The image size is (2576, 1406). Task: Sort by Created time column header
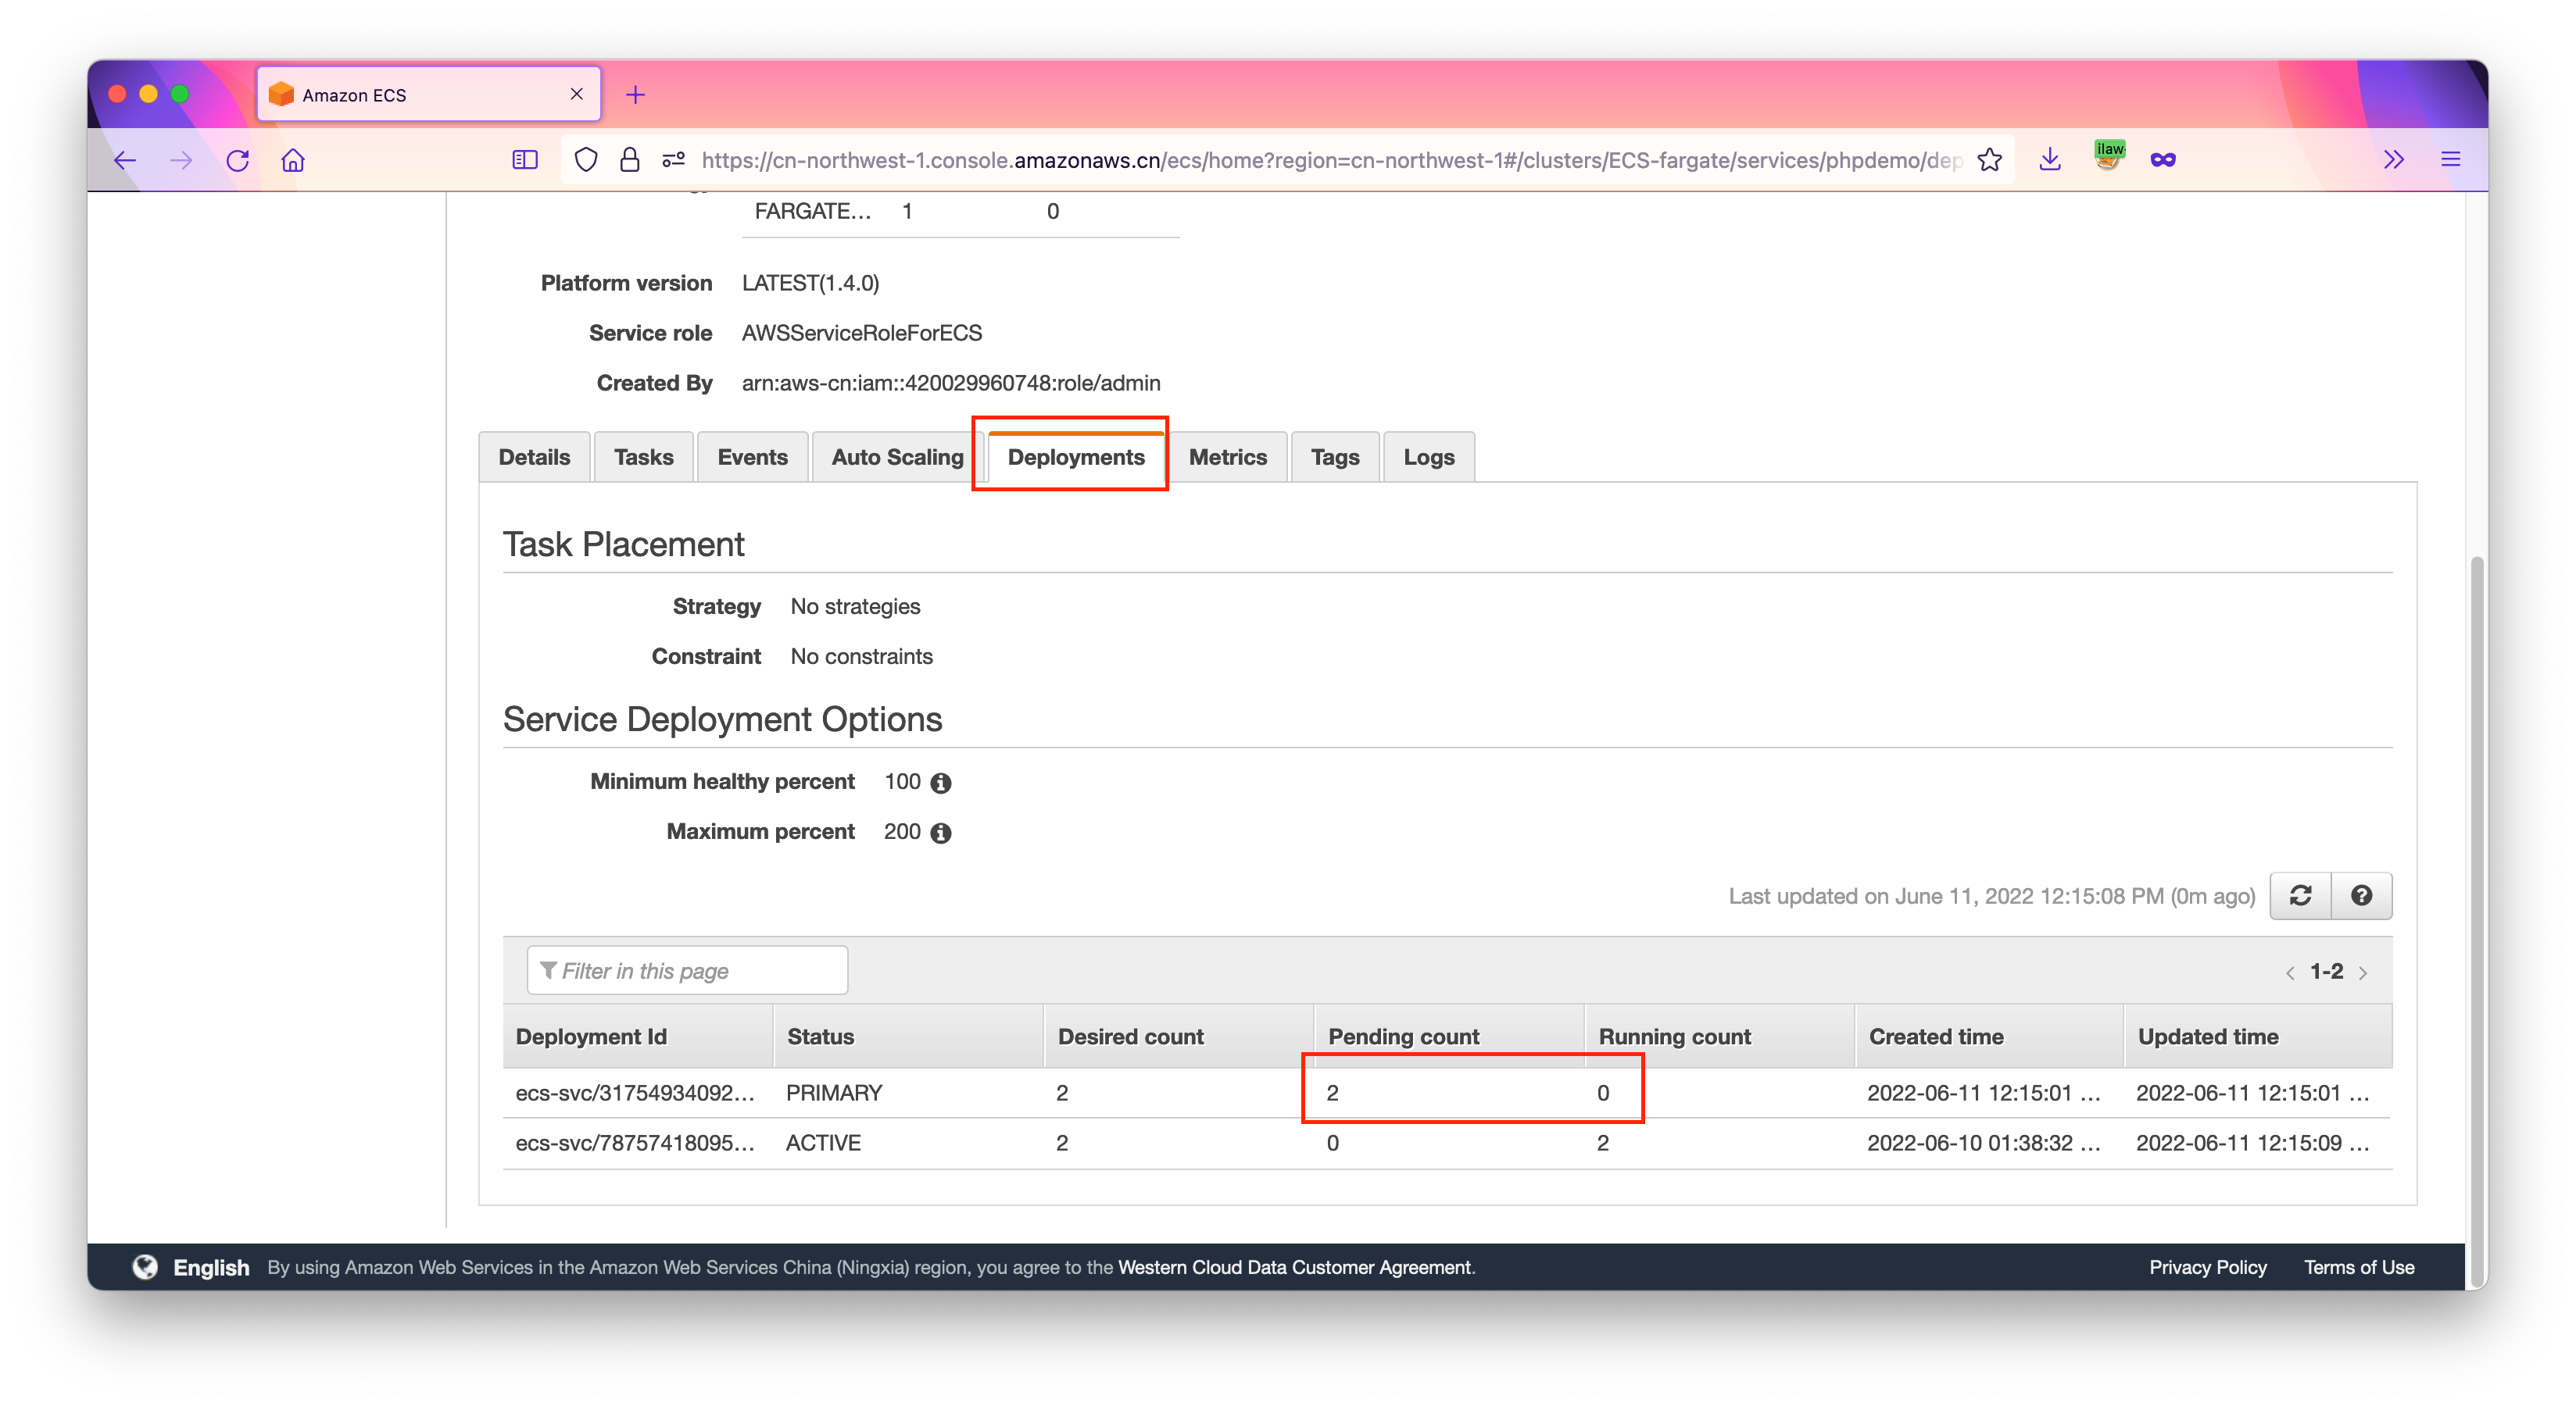(x=1989, y=1037)
